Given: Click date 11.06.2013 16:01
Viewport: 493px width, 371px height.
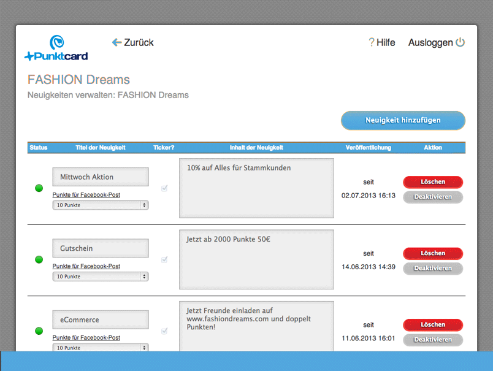Looking at the screenshot, I should [368, 338].
